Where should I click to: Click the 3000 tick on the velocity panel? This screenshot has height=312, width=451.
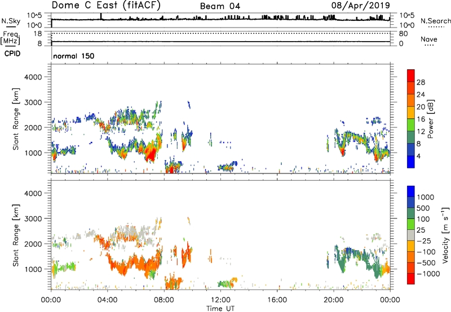(x=33, y=219)
